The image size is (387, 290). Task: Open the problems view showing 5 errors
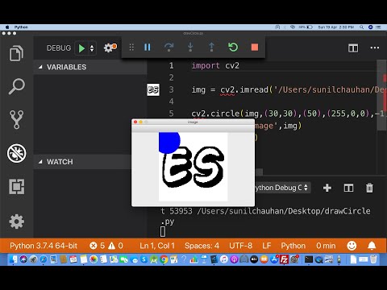coord(97,246)
